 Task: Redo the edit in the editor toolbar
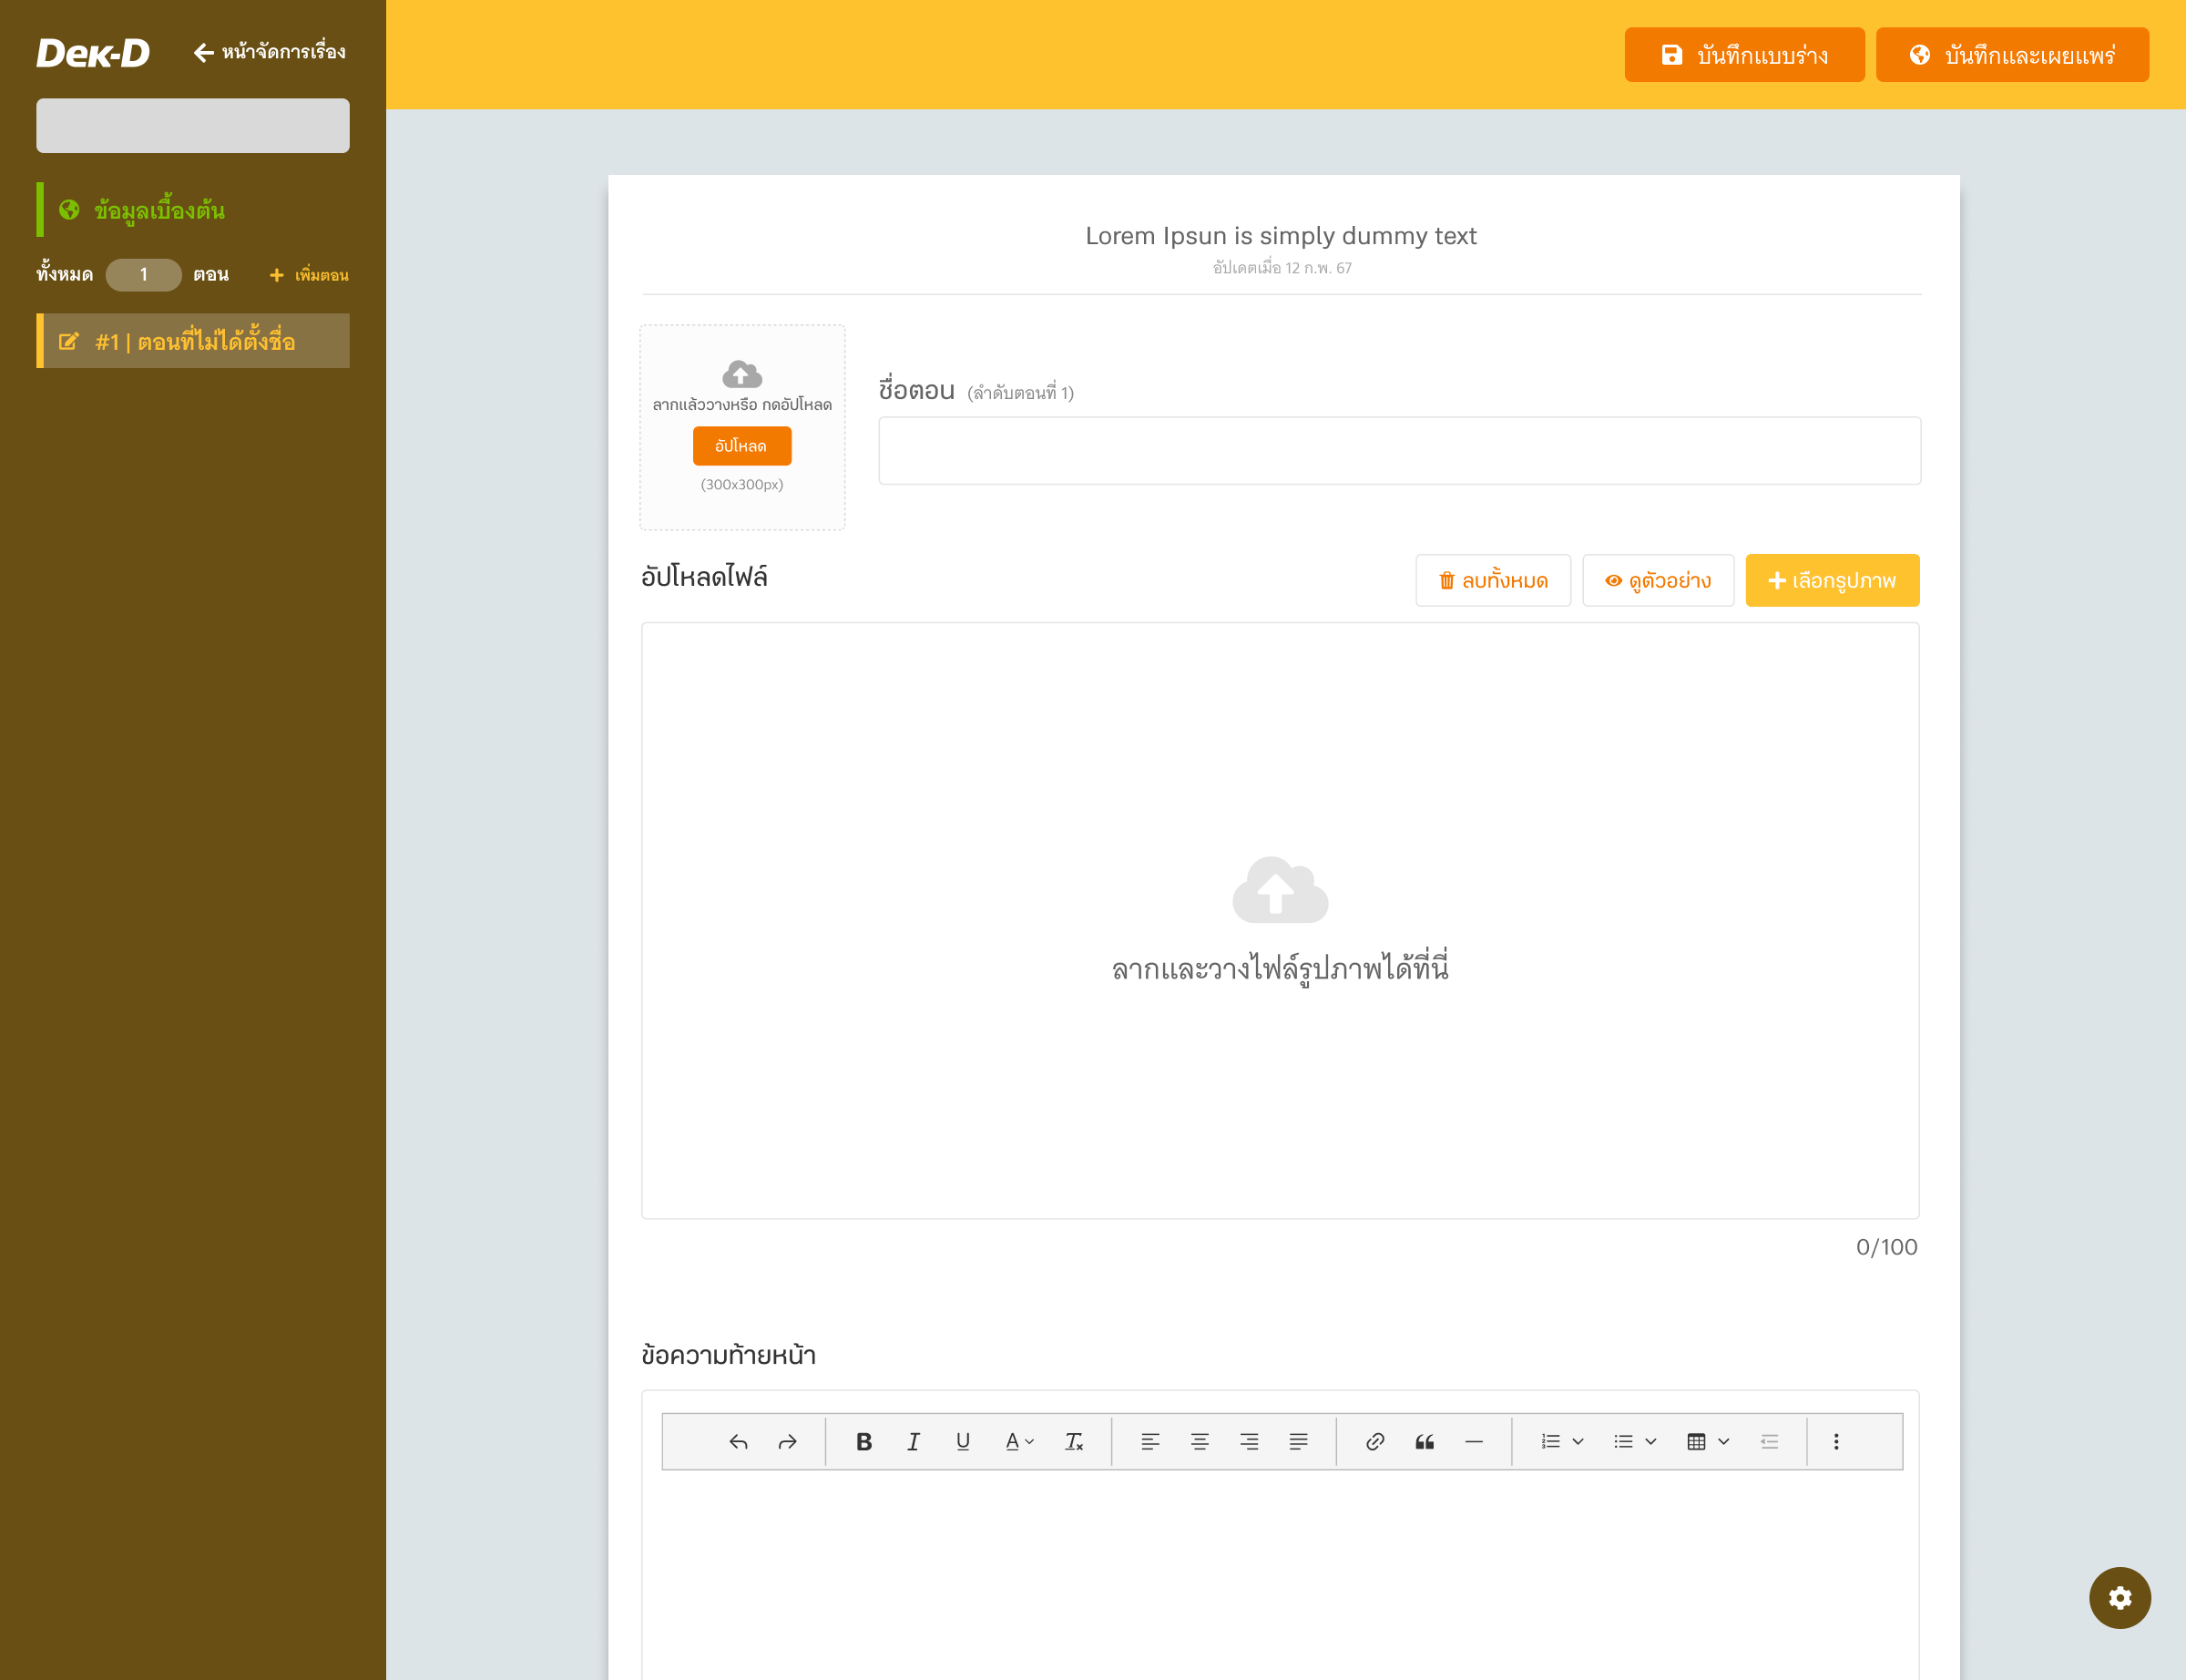(x=788, y=1441)
